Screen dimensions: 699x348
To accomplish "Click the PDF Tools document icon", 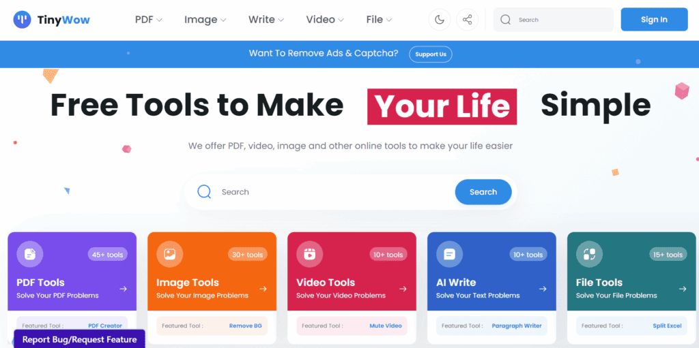I will (x=30, y=254).
